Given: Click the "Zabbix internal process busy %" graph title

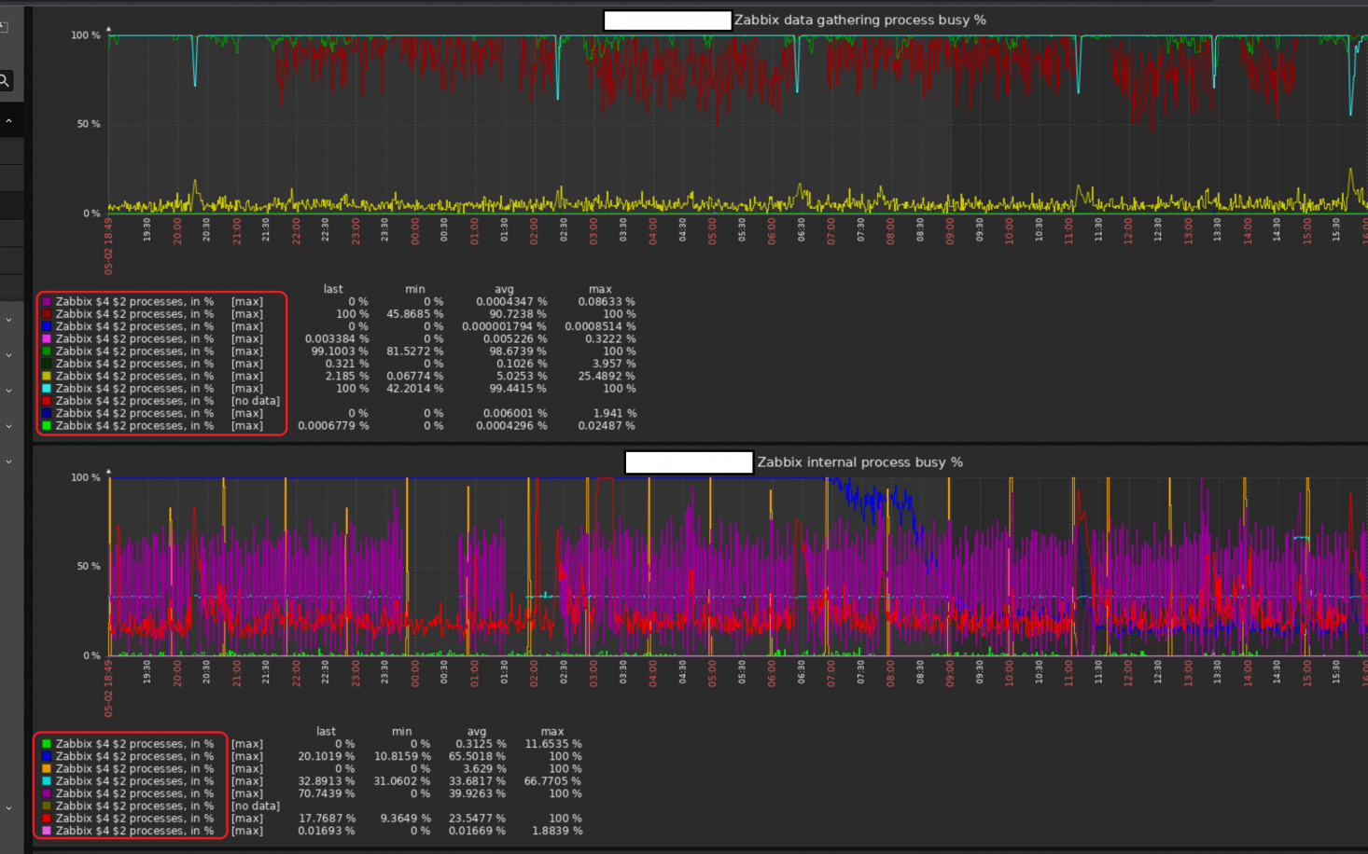Looking at the screenshot, I should click(859, 462).
